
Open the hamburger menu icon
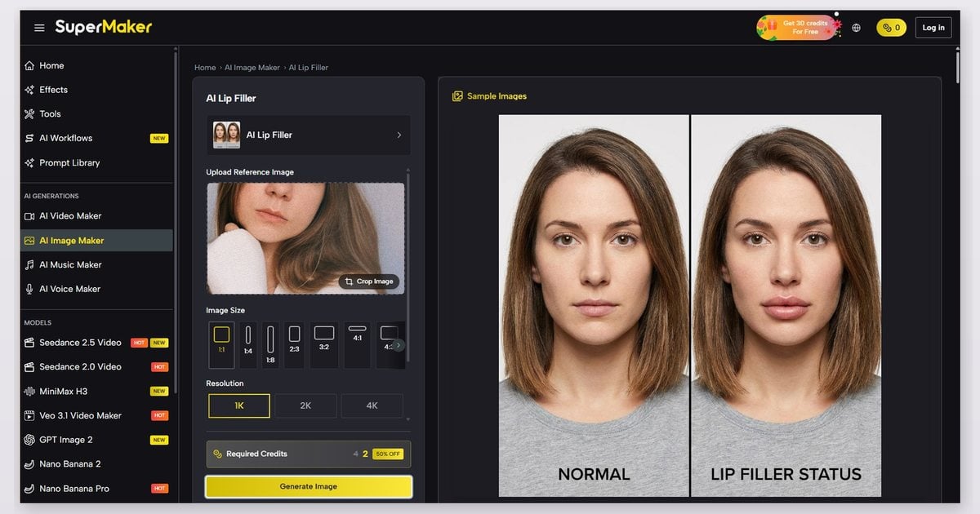[x=39, y=28]
